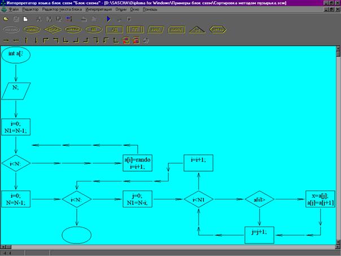
Task: Choose the upward arrow connector tool
Action: coord(25,40)
